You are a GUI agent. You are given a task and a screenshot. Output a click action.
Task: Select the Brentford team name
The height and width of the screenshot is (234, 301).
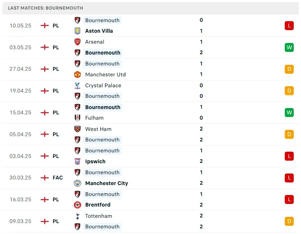tap(98, 205)
